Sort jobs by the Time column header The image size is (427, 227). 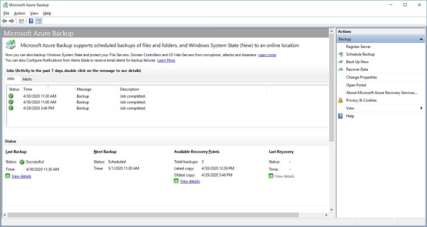[48, 89]
